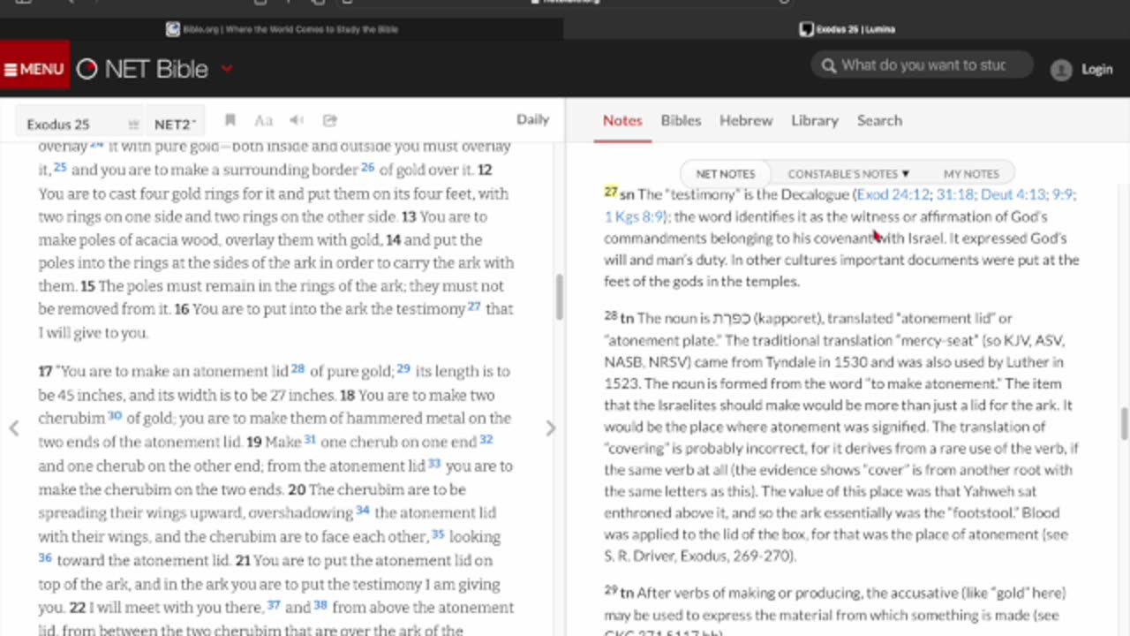Click footnote 34 after 'overshadowing'

pos(363,511)
